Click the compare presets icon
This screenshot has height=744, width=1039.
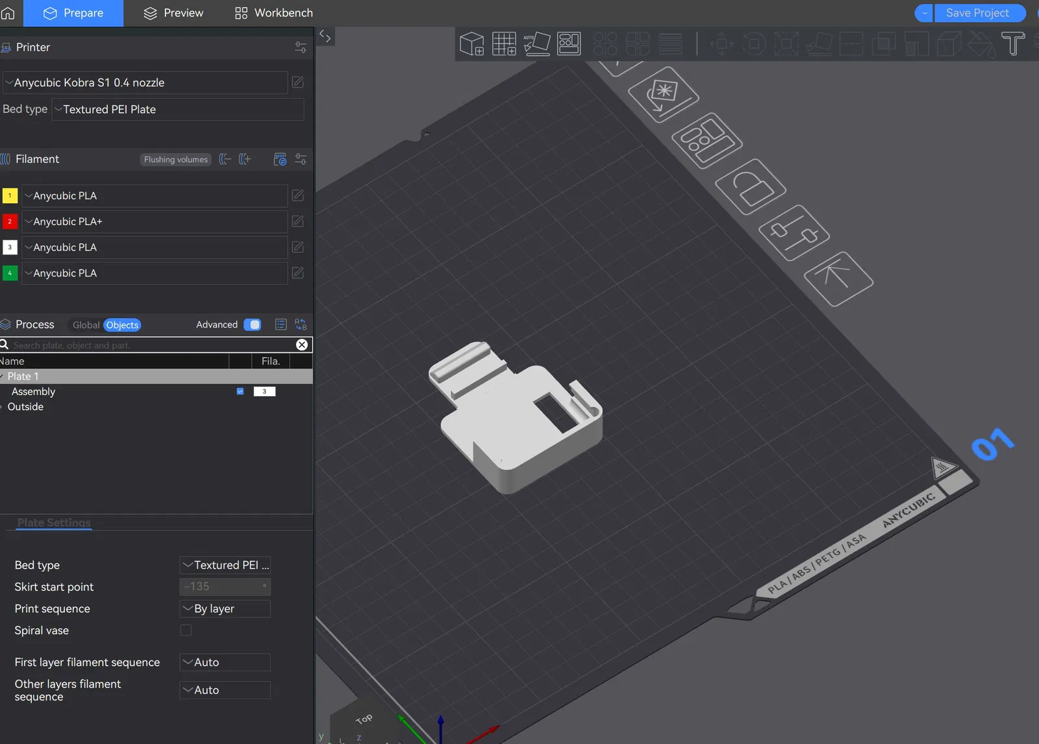click(301, 325)
